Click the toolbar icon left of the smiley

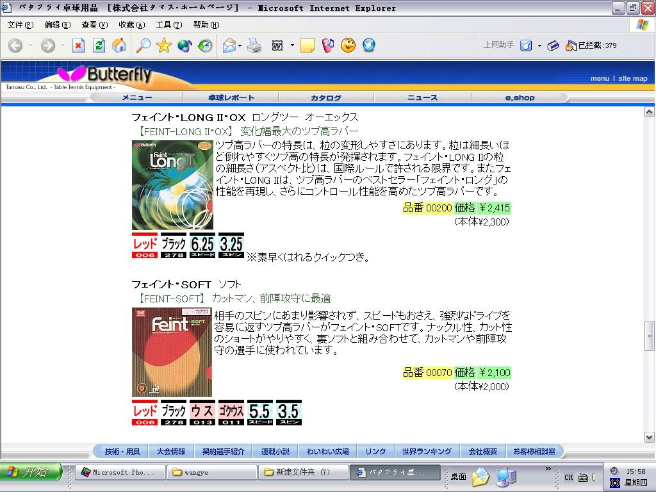[328, 45]
